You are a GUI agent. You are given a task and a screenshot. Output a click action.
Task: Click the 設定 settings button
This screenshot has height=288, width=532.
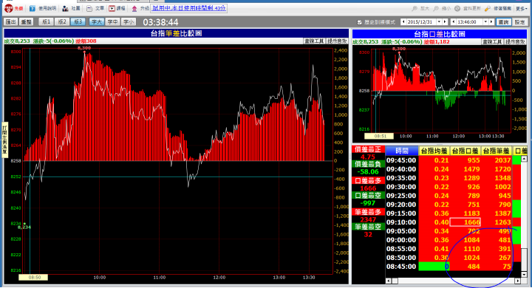coord(519,22)
